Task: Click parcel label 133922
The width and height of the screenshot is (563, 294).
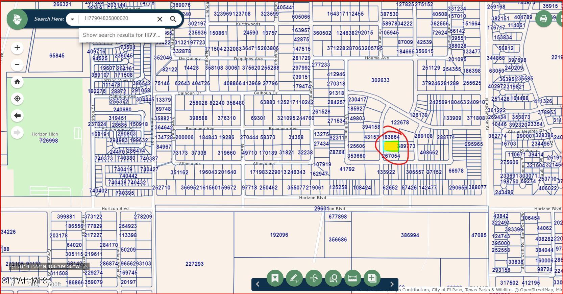Action: (x=386, y=172)
